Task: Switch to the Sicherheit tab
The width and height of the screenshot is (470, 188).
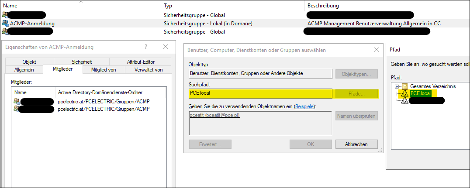Action: coord(83,62)
